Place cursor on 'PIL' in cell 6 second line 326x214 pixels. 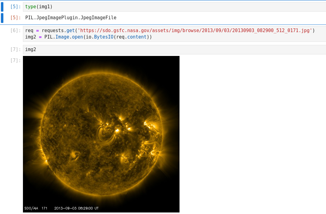tap(48, 37)
